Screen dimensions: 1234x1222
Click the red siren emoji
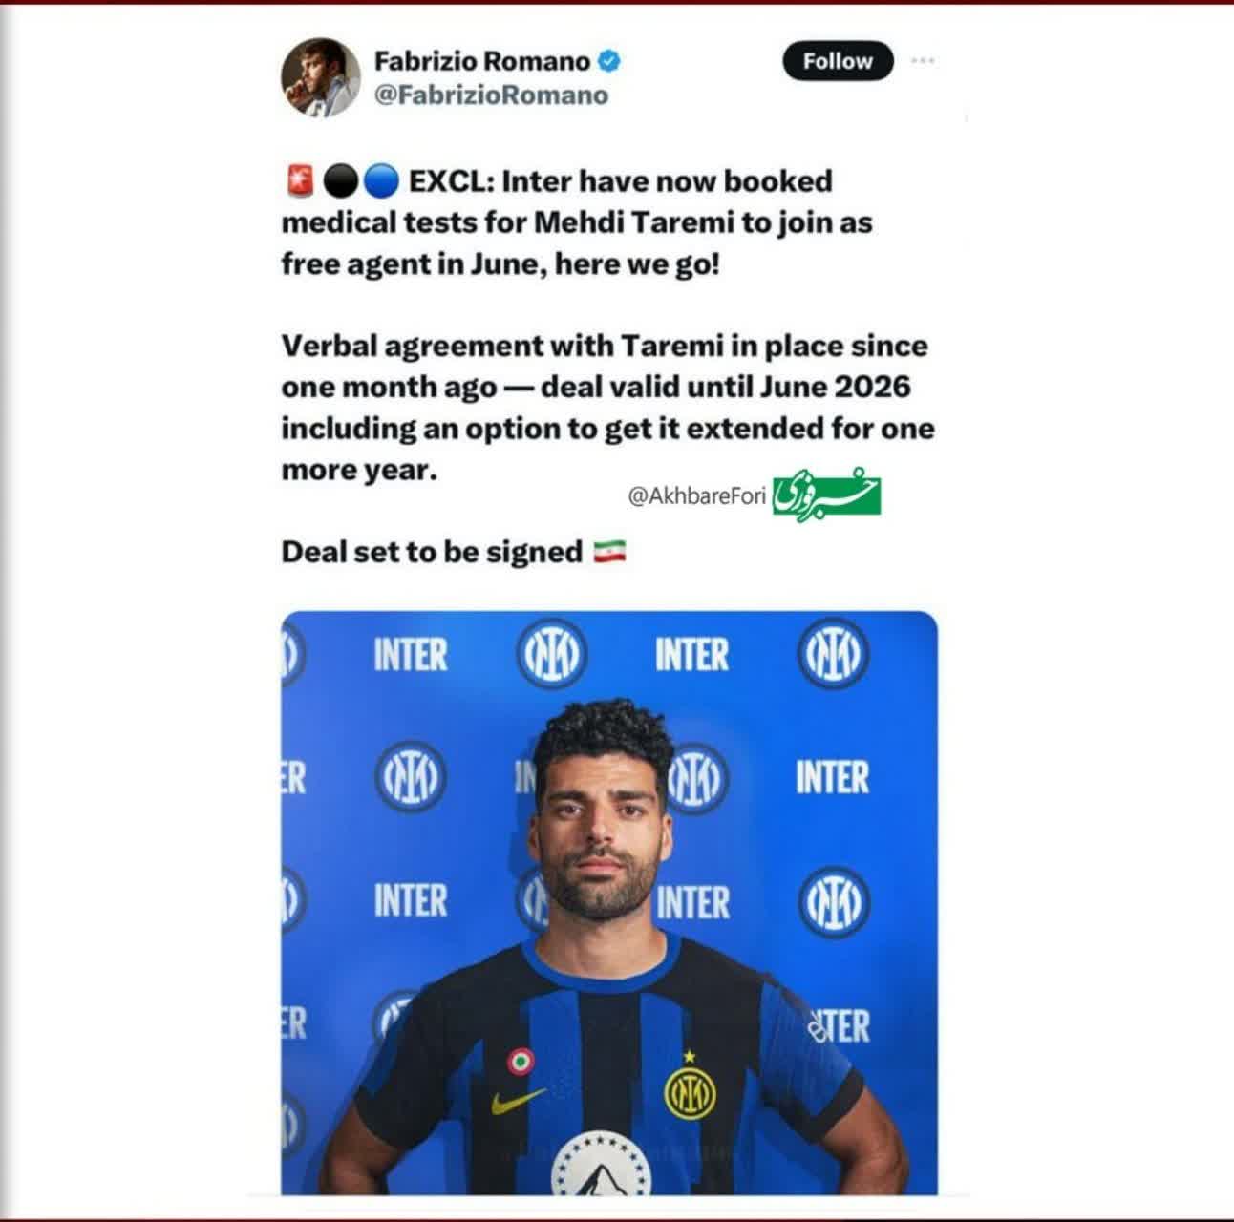pos(299,180)
